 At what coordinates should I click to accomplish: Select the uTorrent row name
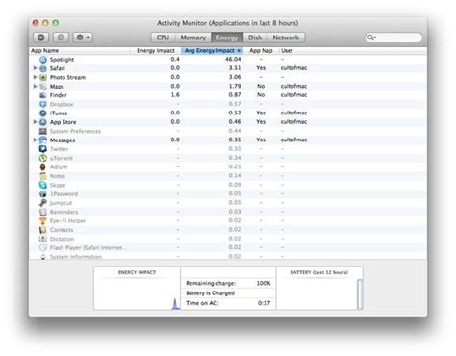tap(62, 158)
